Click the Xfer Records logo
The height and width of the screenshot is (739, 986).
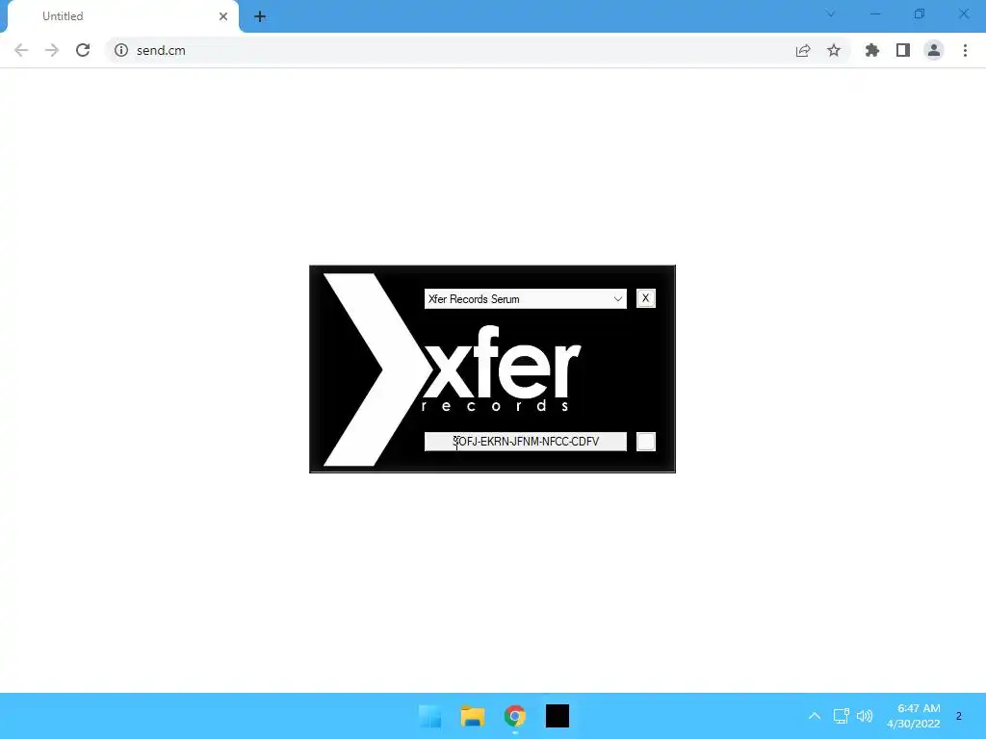[452, 369]
